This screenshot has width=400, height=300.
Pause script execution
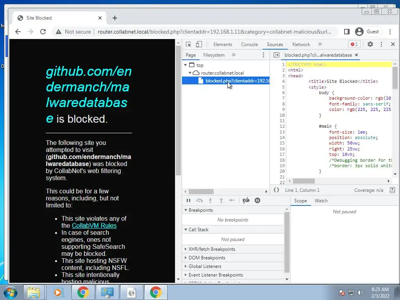189,200
